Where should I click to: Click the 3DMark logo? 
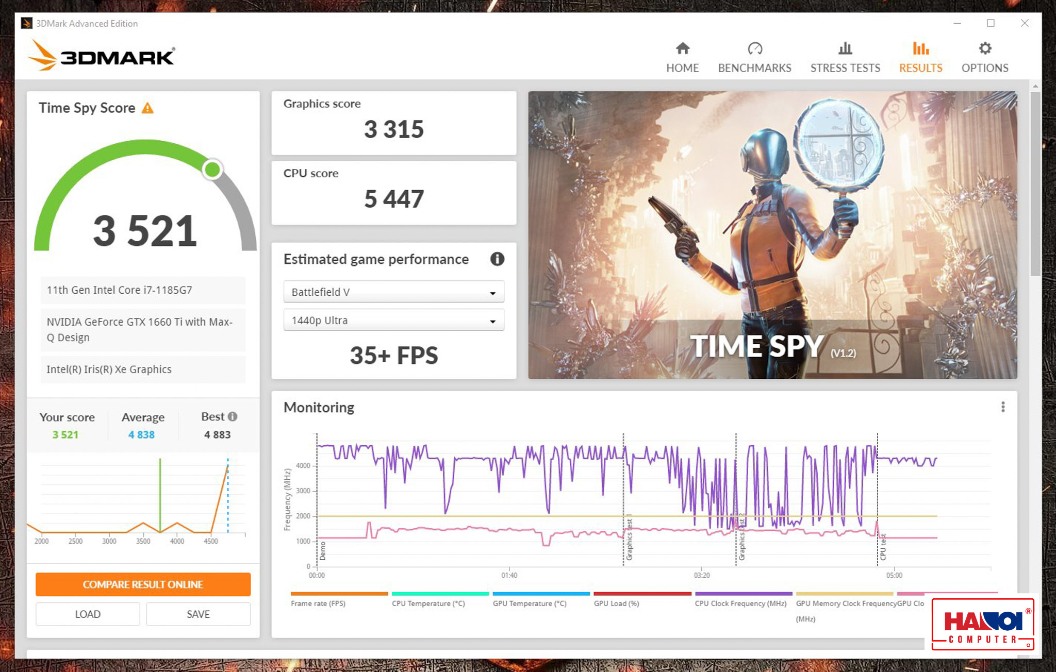coord(102,56)
